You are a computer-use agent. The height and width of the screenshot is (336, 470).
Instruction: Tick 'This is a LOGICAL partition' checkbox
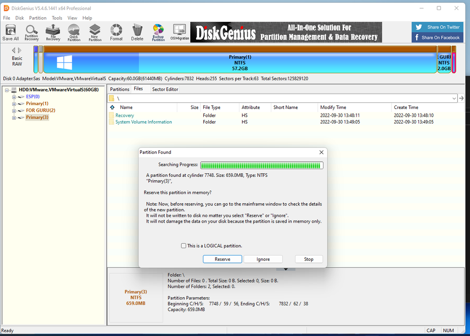pyautogui.click(x=184, y=246)
